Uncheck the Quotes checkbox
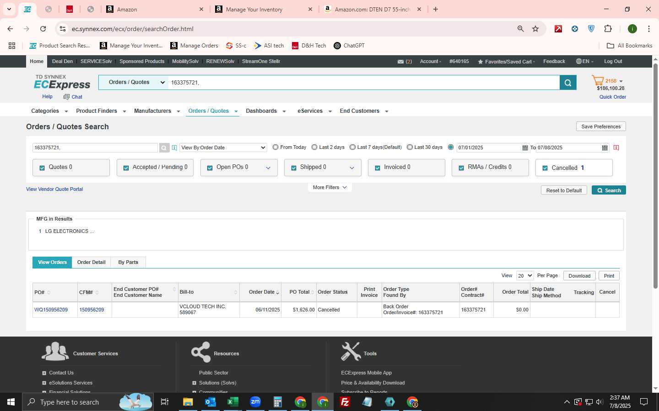 [42, 168]
